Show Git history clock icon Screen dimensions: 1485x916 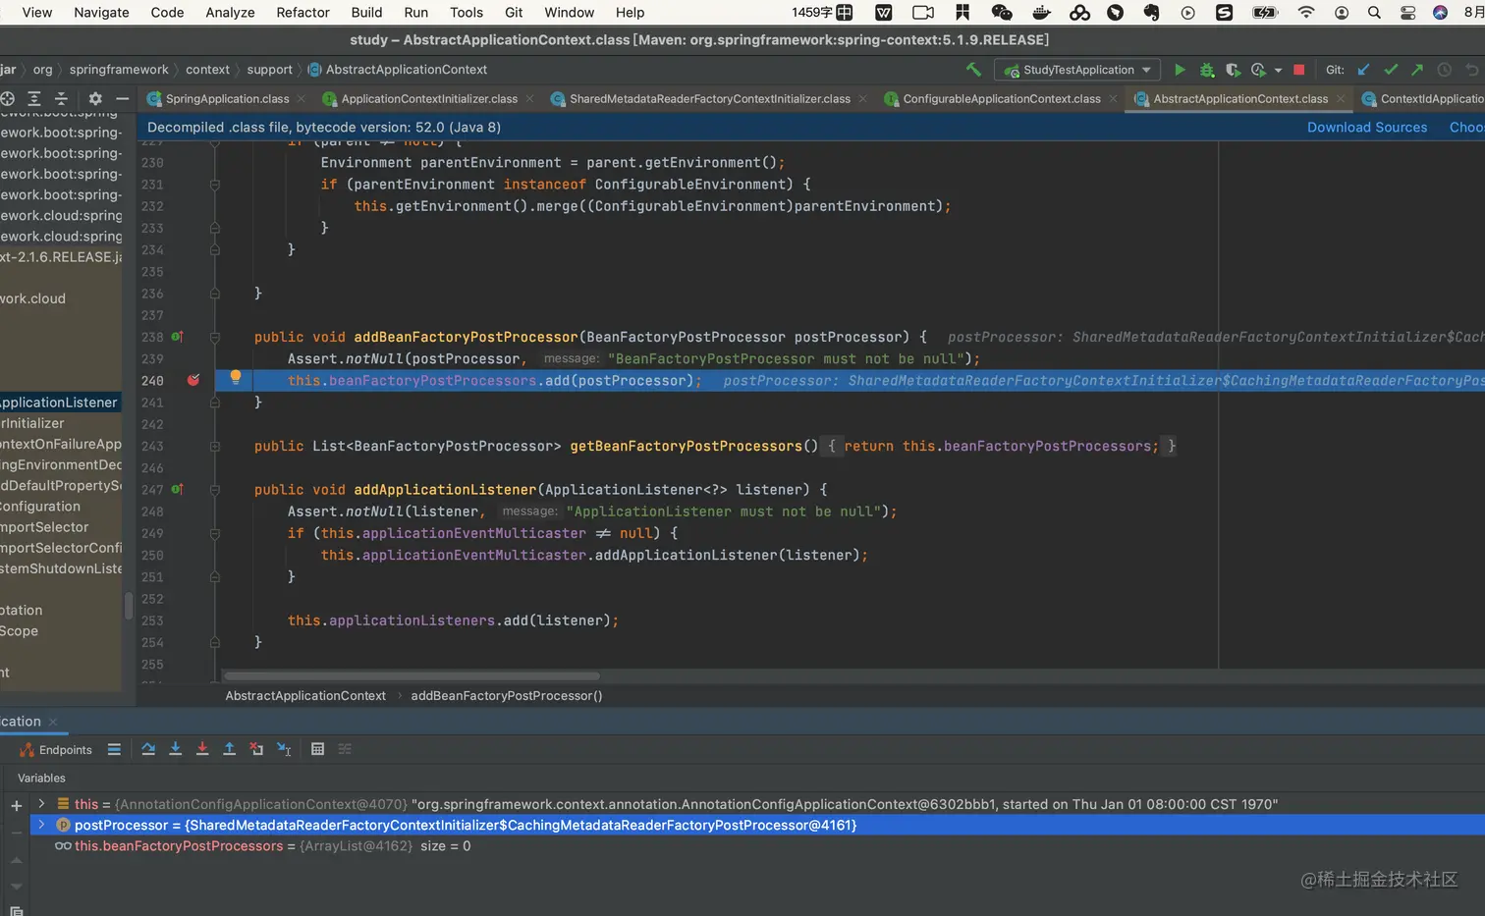[1444, 70]
